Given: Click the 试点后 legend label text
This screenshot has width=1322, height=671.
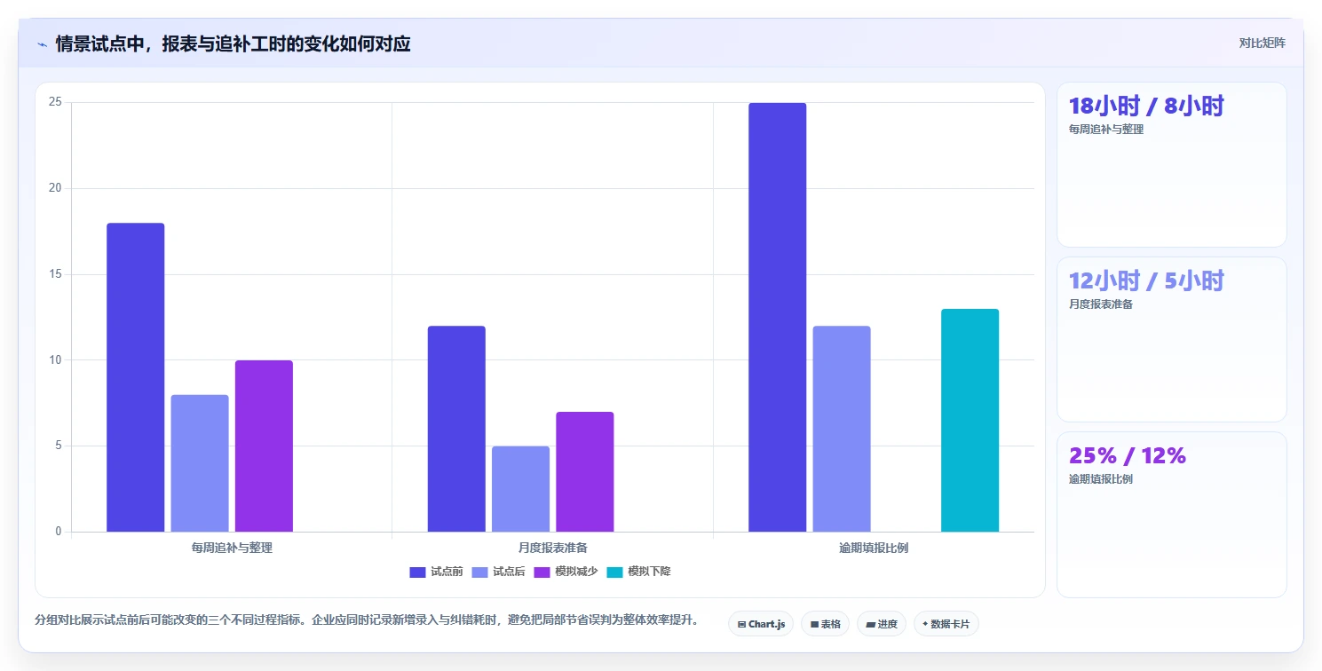Looking at the screenshot, I should pyautogui.click(x=510, y=572).
